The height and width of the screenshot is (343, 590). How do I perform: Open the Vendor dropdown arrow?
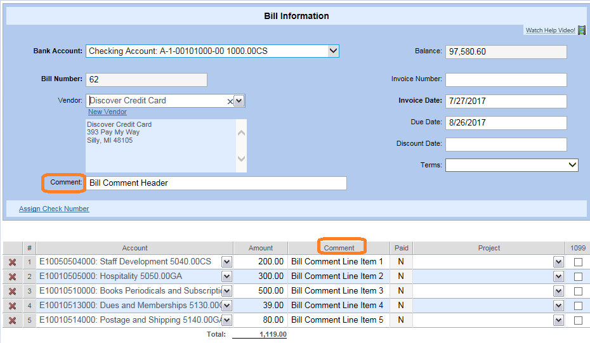239,101
